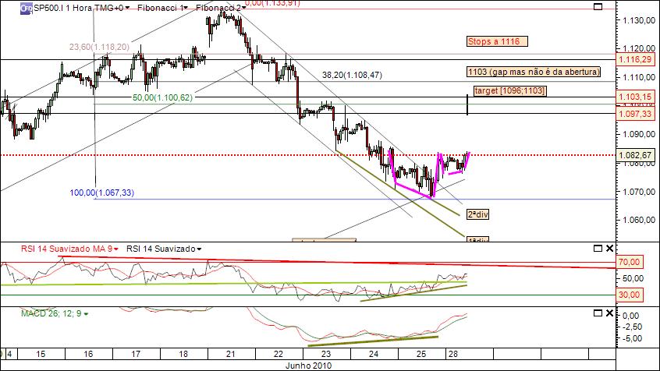Click the RSI 50,00 axis value
Screen dimensions: 660x371
click(x=633, y=278)
